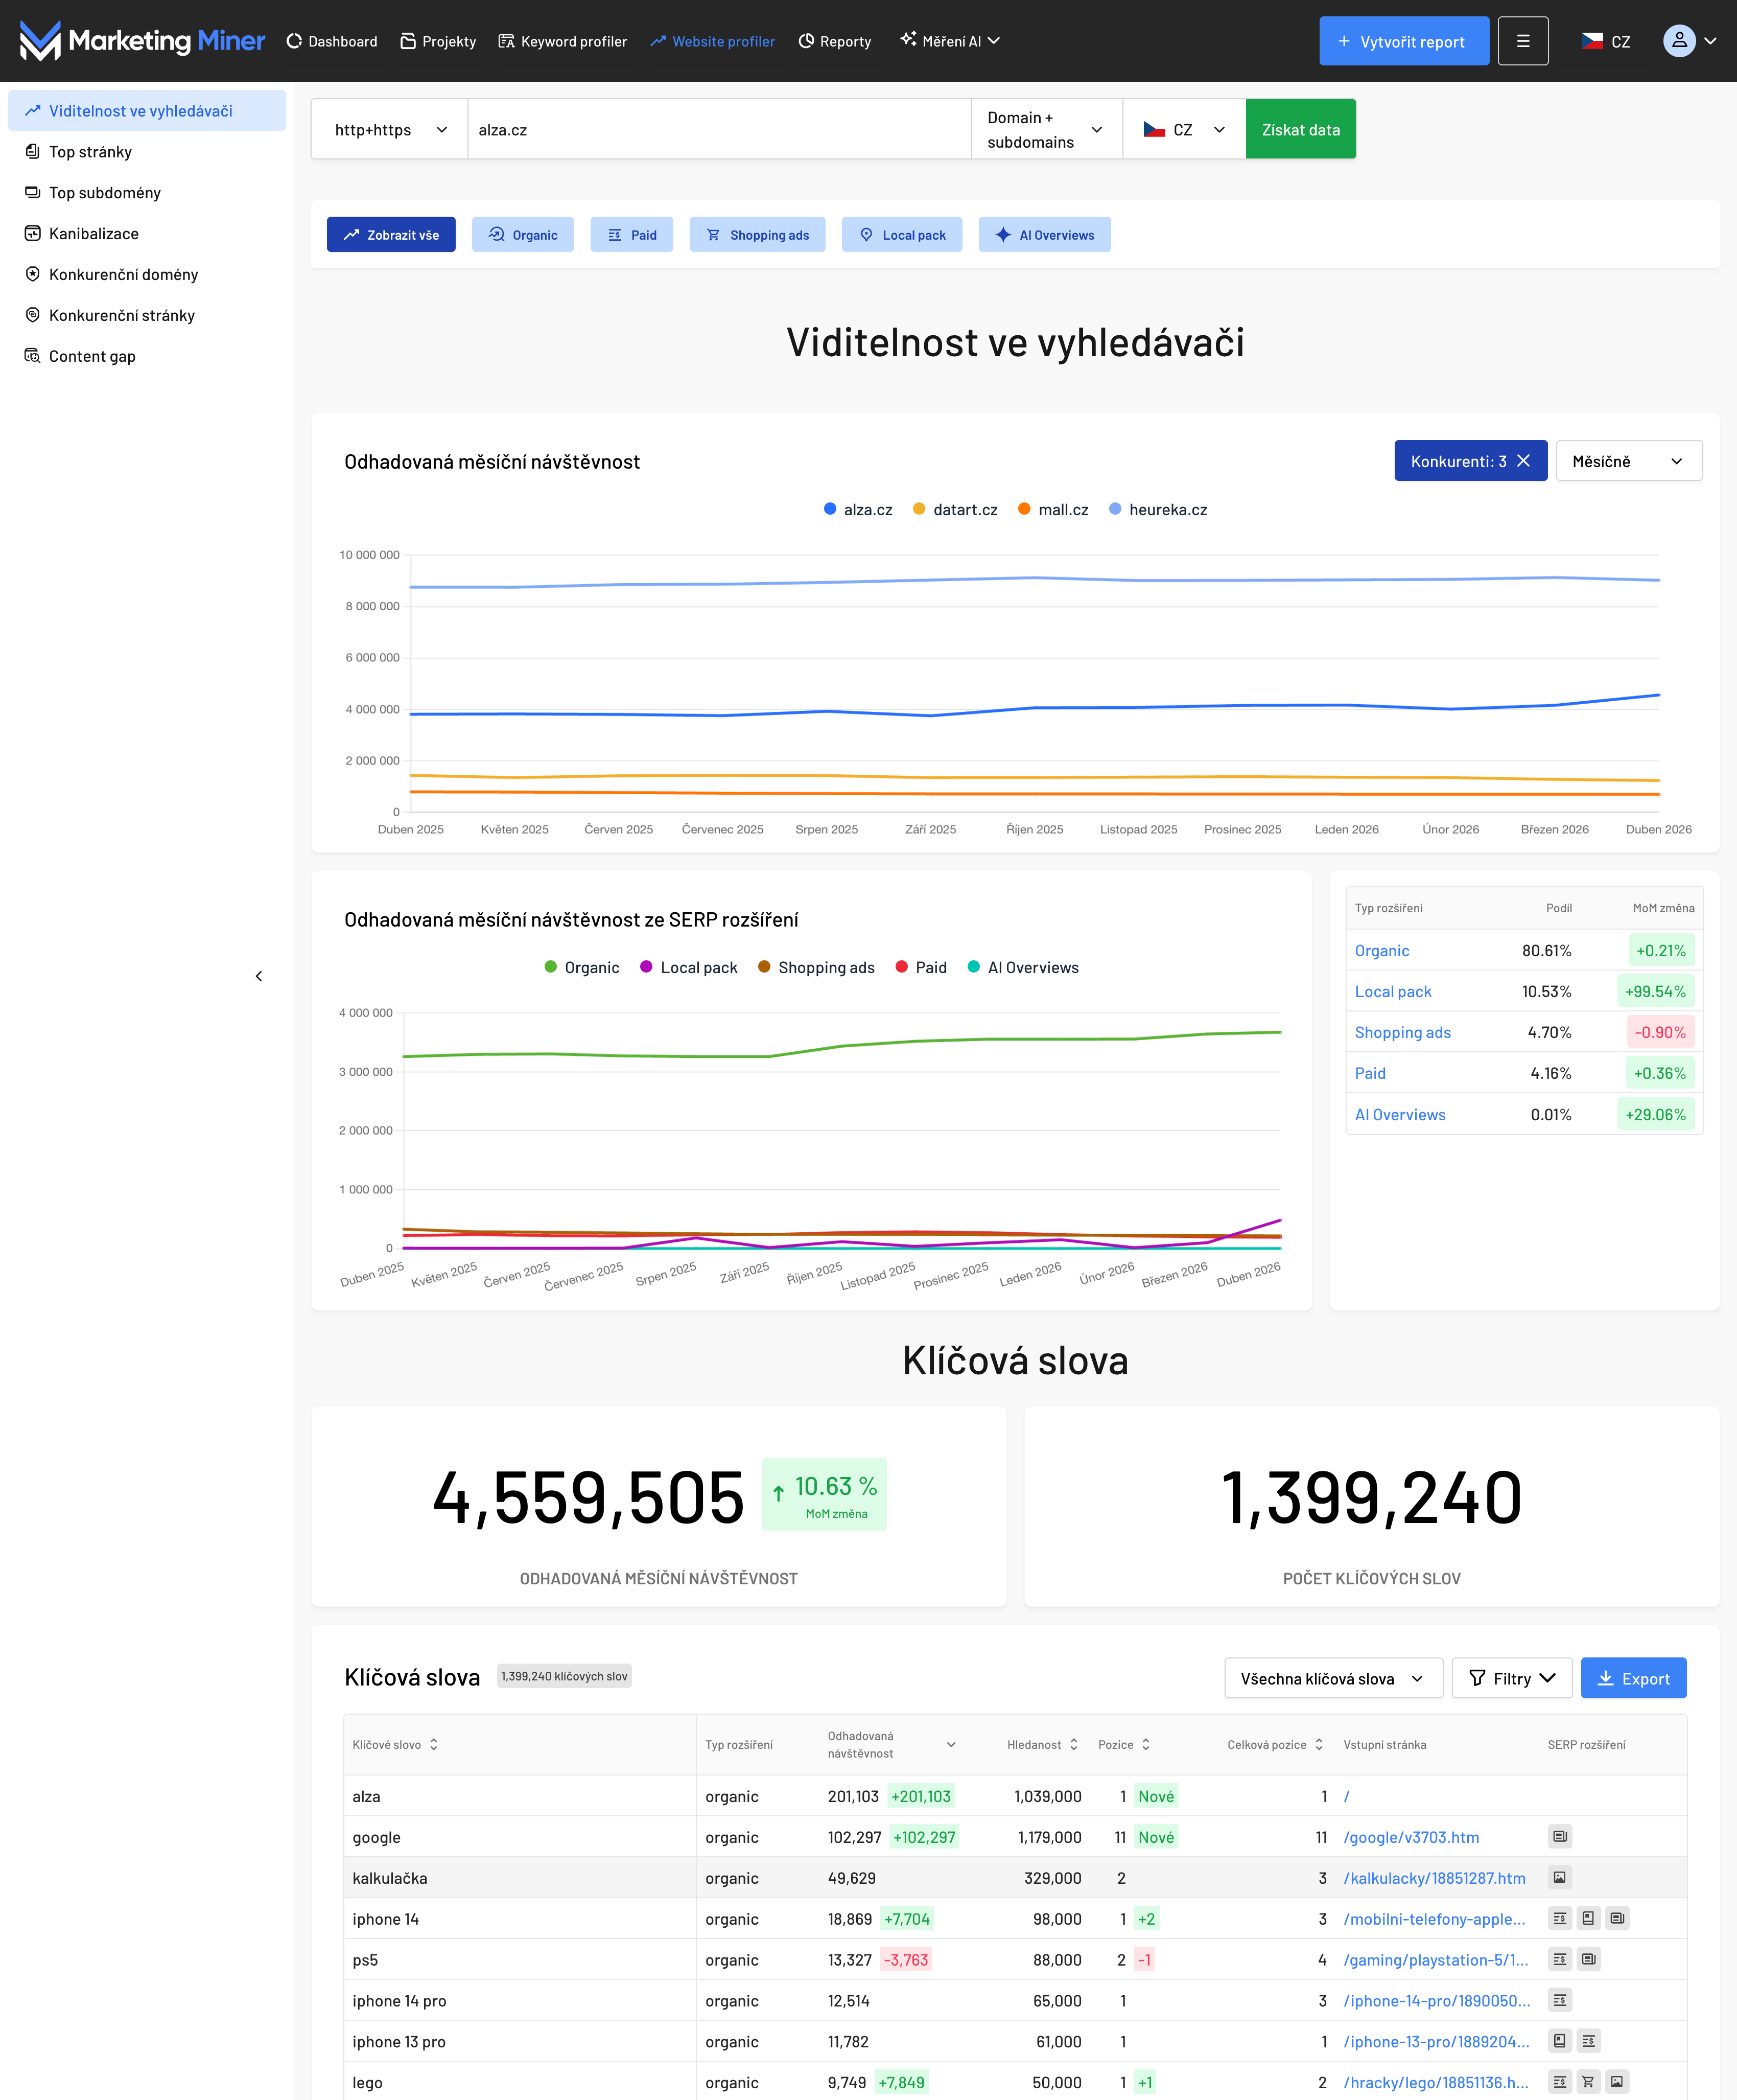Expand the Měsíčně period dropdown
This screenshot has height=2100, width=1737.
click(1628, 461)
